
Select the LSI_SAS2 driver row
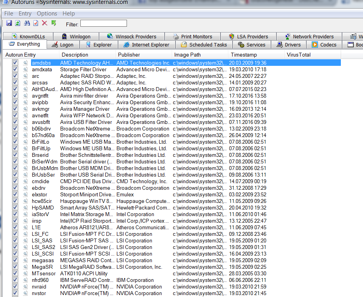coord(172,247)
